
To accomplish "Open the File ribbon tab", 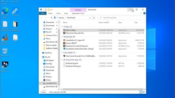I will [43, 13].
